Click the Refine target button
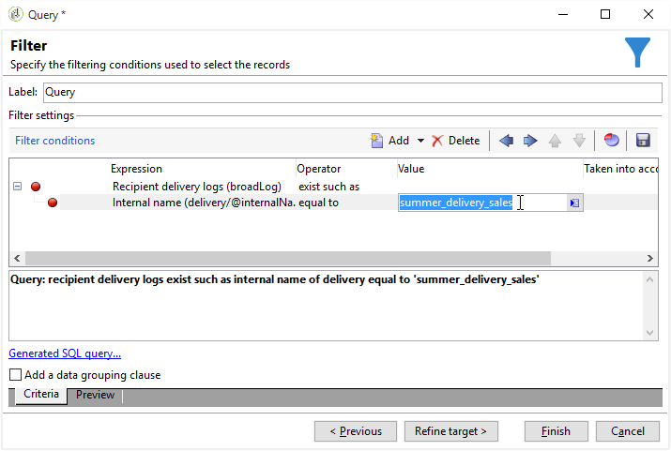Image resolution: width=671 pixels, height=451 pixels. [x=450, y=431]
